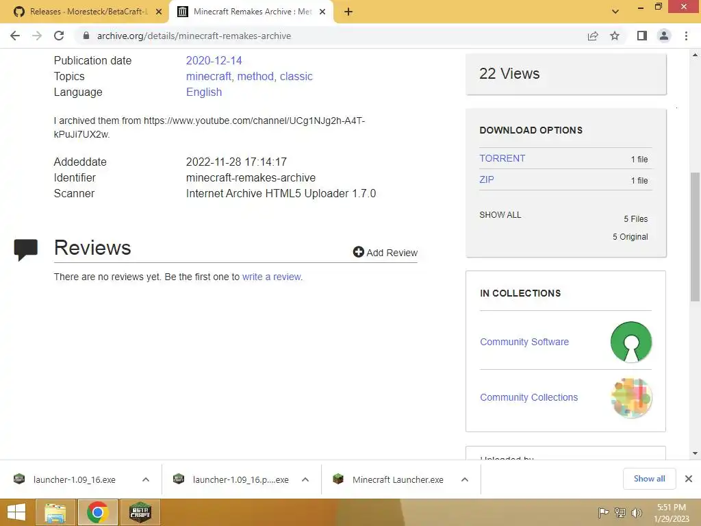This screenshot has height=526, width=701.
Task: Open BetaCraft launcher from the taskbar
Action: coord(140,512)
